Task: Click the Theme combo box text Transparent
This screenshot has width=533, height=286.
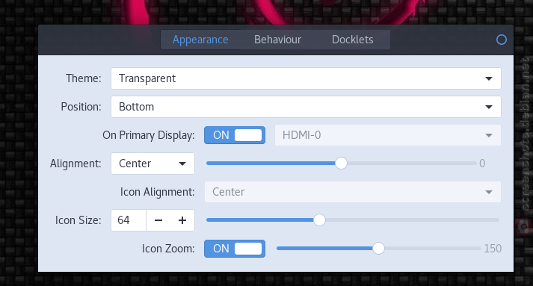Action: click(147, 79)
